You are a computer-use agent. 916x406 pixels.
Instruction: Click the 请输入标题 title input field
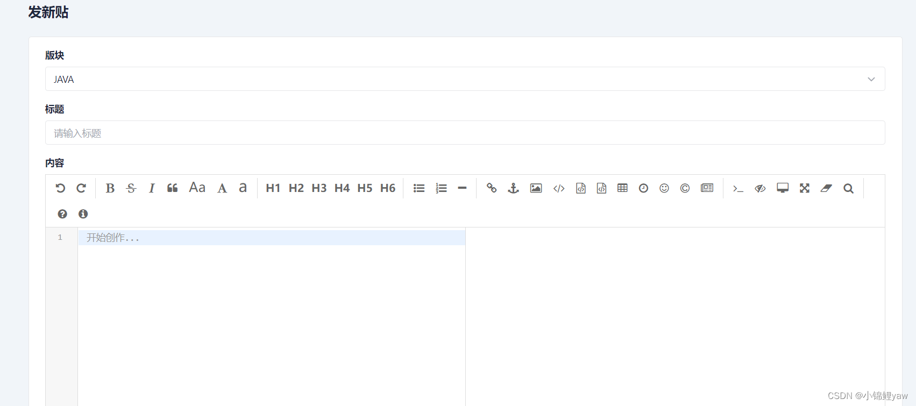pos(465,133)
